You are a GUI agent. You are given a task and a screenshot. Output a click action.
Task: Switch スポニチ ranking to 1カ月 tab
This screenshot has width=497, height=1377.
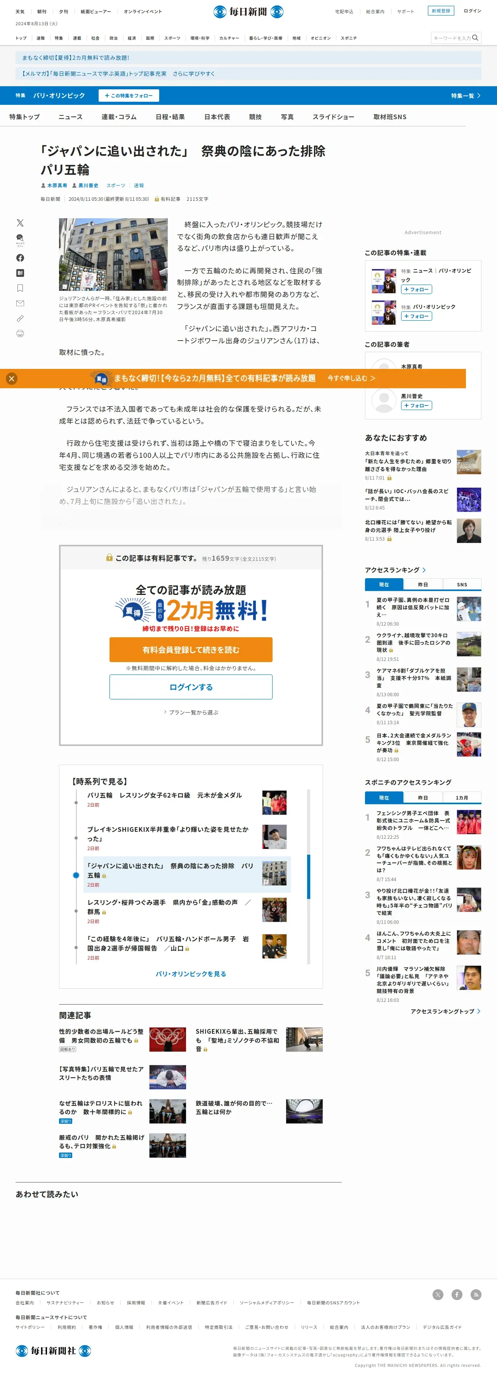pyautogui.click(x=462, y=798)
